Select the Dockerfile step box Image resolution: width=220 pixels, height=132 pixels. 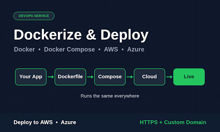(70, 77)
